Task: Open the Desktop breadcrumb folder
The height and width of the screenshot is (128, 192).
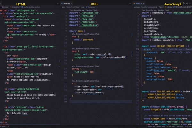Action: (5, 7)
